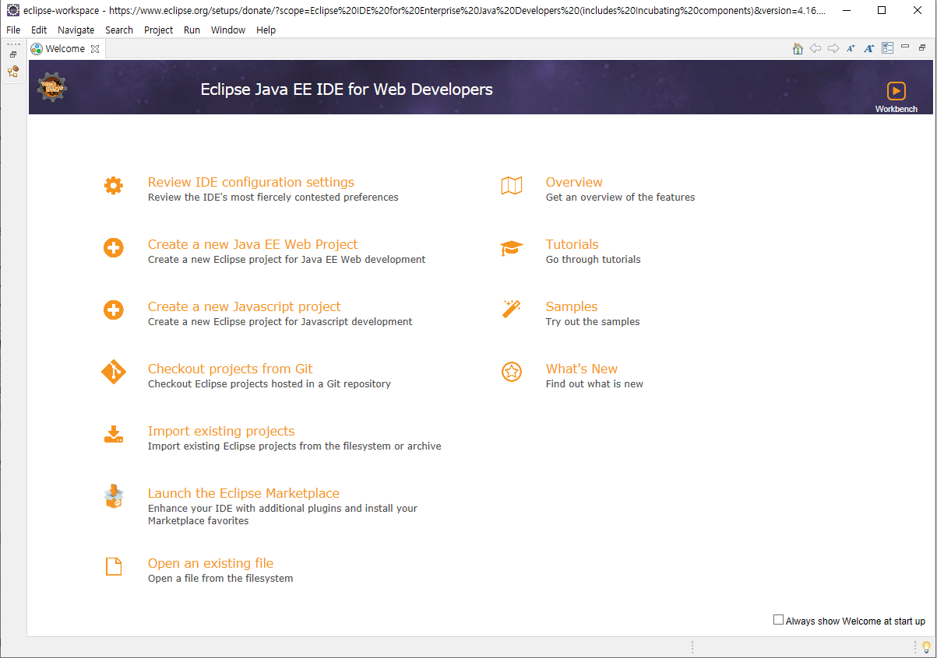Restore the Welcome view panel
The height and width of the screenshot is (658, 937).
[922, 47]
